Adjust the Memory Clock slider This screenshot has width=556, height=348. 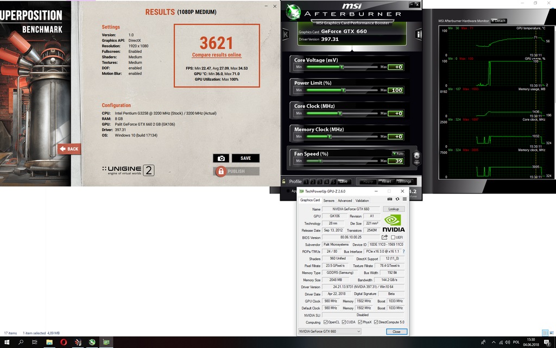[342, 136]
